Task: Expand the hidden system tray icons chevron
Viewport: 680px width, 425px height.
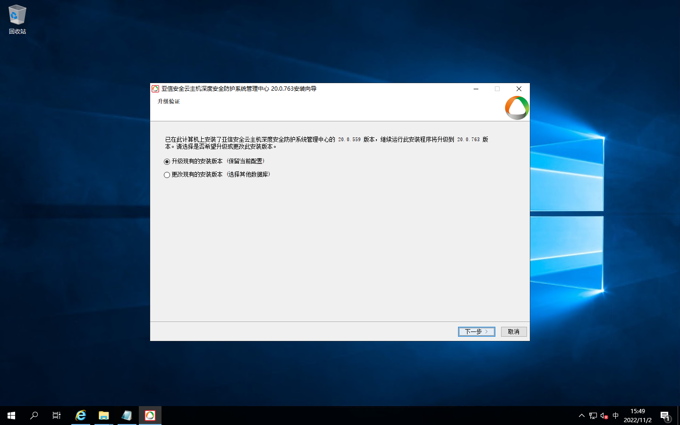Action: click(581, 416)
